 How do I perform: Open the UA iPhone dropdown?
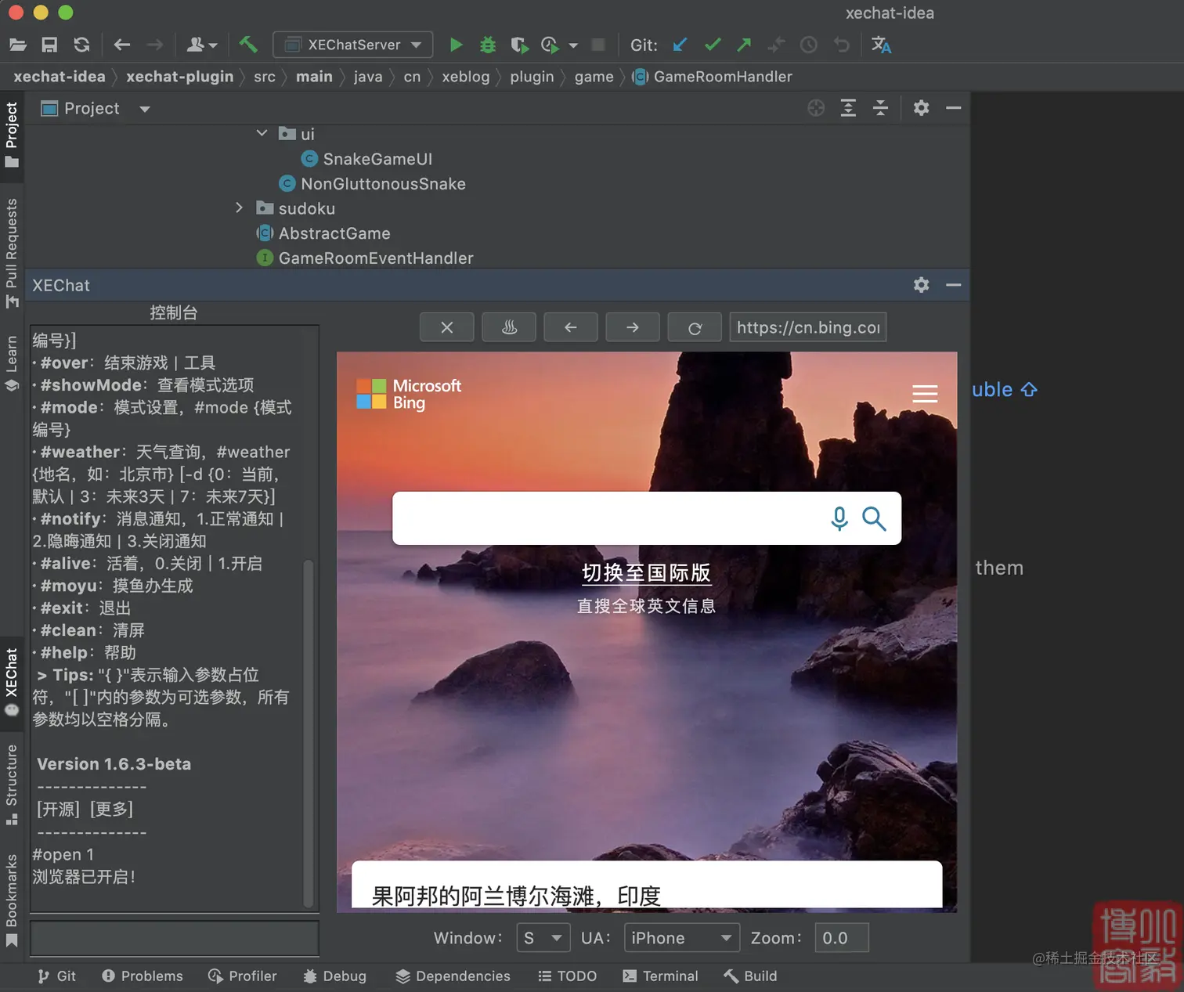(682, 938)
